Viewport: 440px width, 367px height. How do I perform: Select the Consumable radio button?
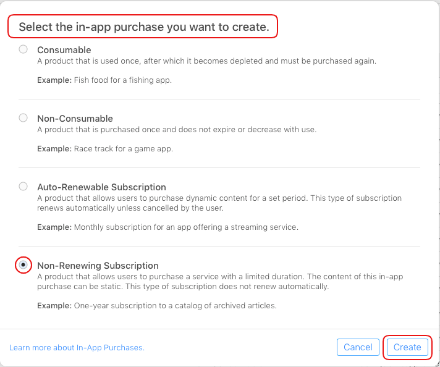coord(23,49)
